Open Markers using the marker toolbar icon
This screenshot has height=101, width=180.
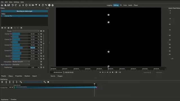pos(39,5)
